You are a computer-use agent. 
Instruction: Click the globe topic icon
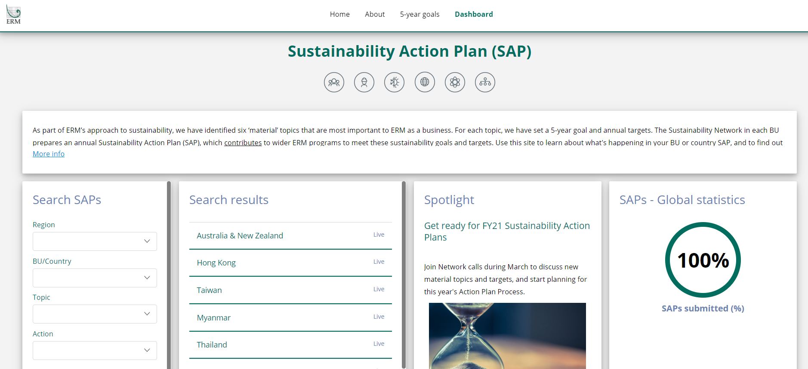coord(425,82)
